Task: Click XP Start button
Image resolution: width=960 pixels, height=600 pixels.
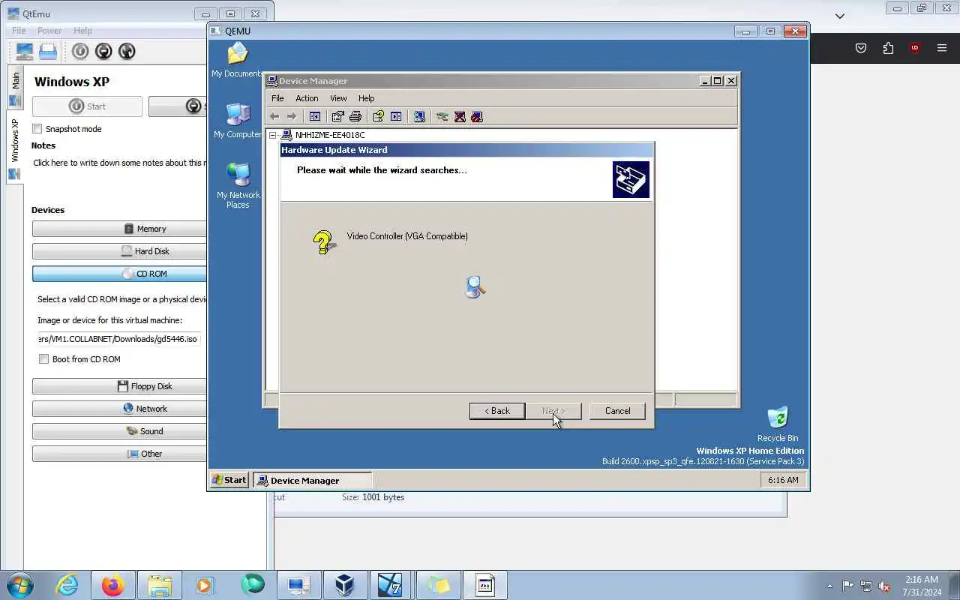Action: 229,480
